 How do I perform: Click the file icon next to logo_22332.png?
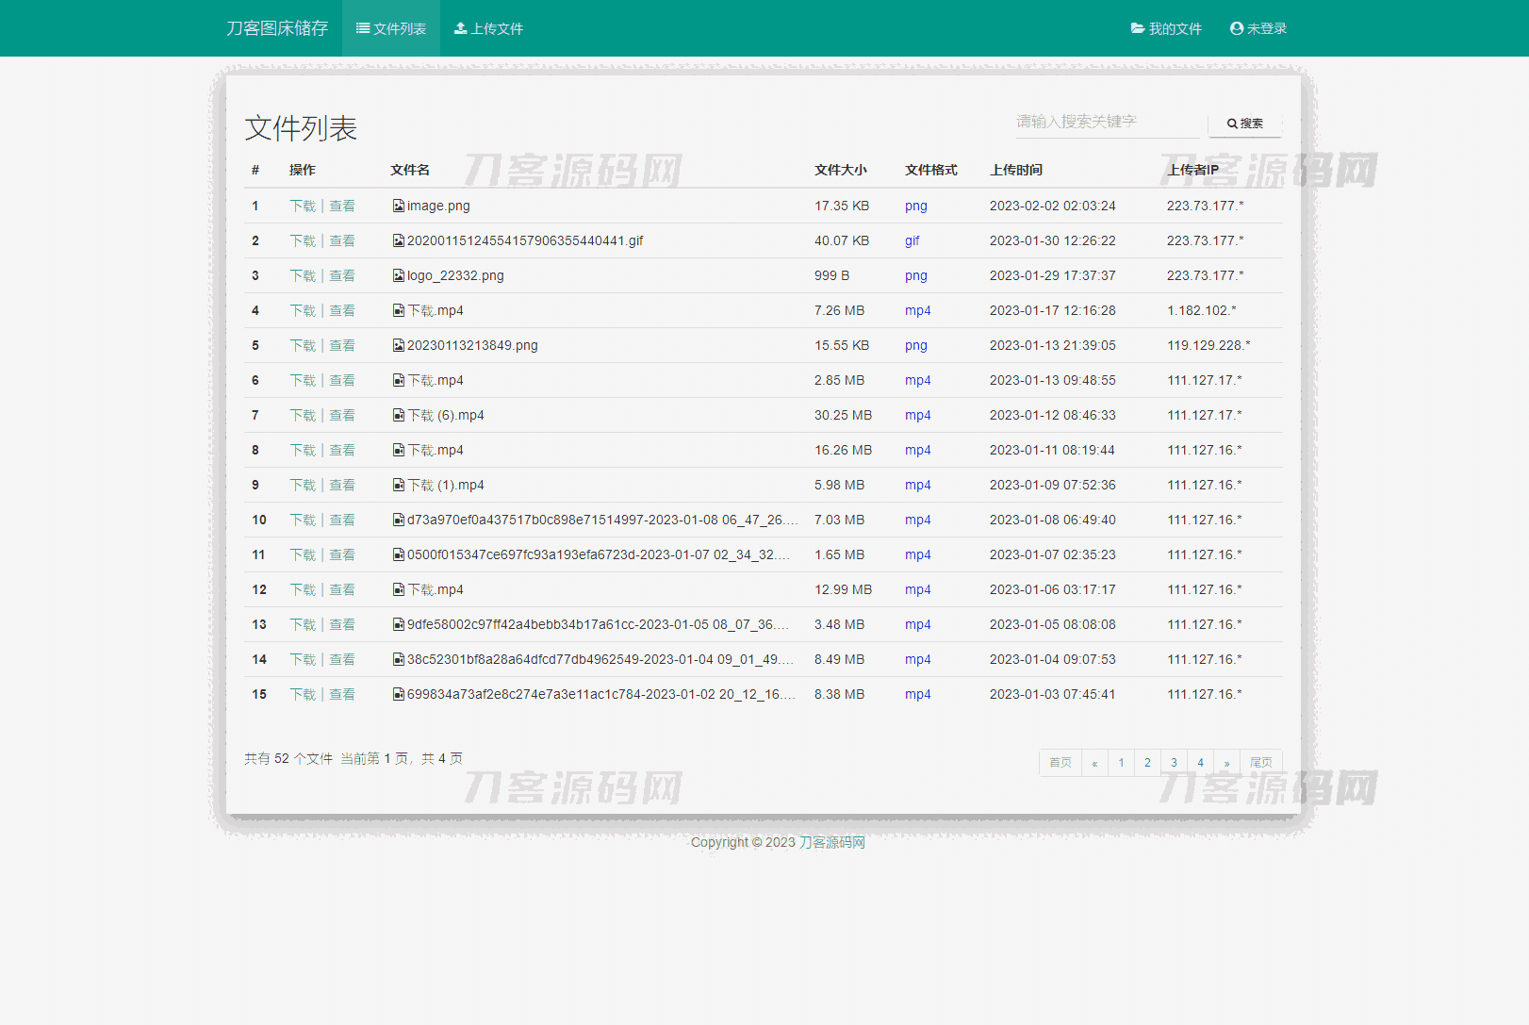tap(399, 275)
